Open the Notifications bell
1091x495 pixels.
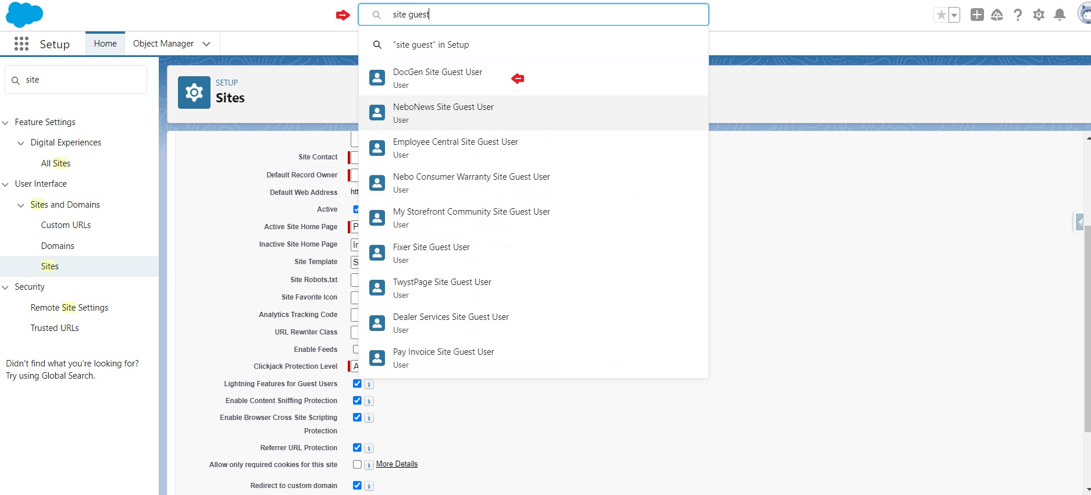[x=1060, y=15]
